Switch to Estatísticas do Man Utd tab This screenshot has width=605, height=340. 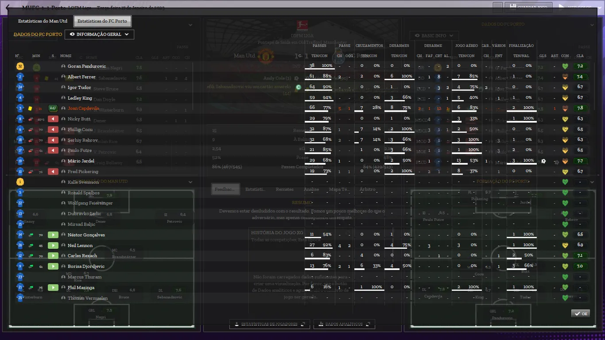click(43, 21)
